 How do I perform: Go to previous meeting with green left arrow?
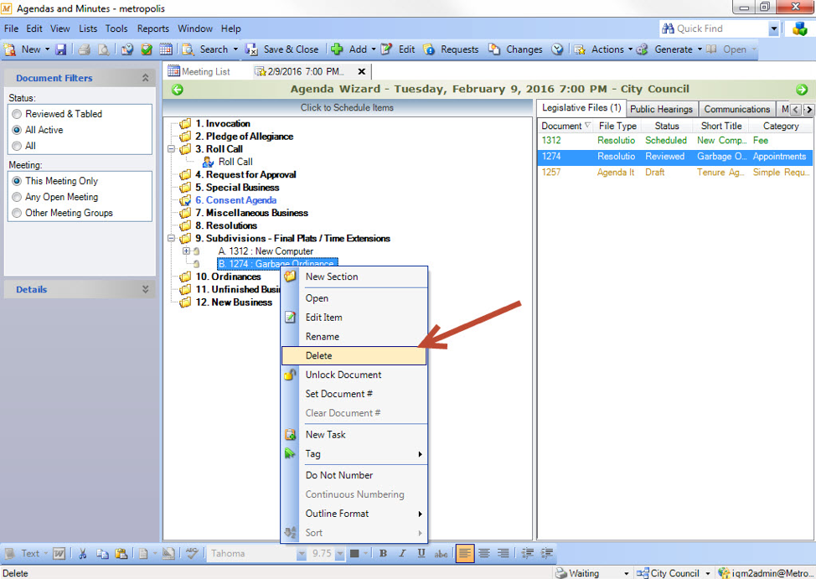coord(178,90)
